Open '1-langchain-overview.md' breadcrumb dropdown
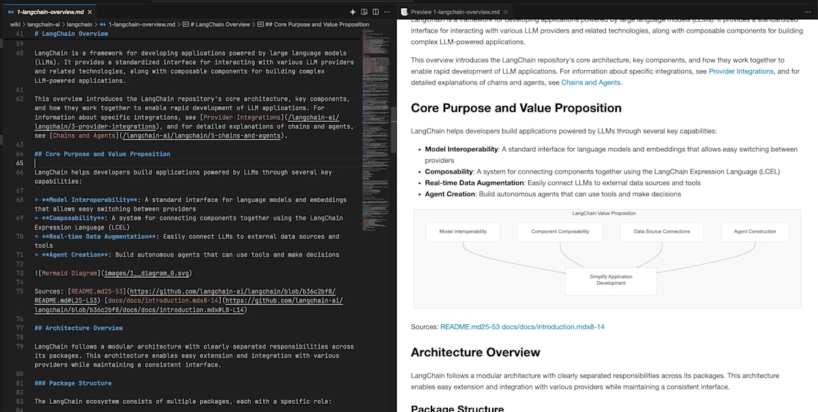This screenshot has height=412, width=818. [x=142, y=25]
